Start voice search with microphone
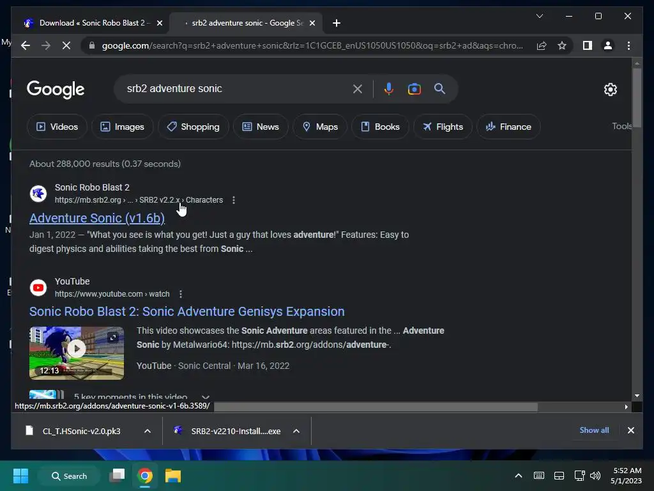 (389, 88)
